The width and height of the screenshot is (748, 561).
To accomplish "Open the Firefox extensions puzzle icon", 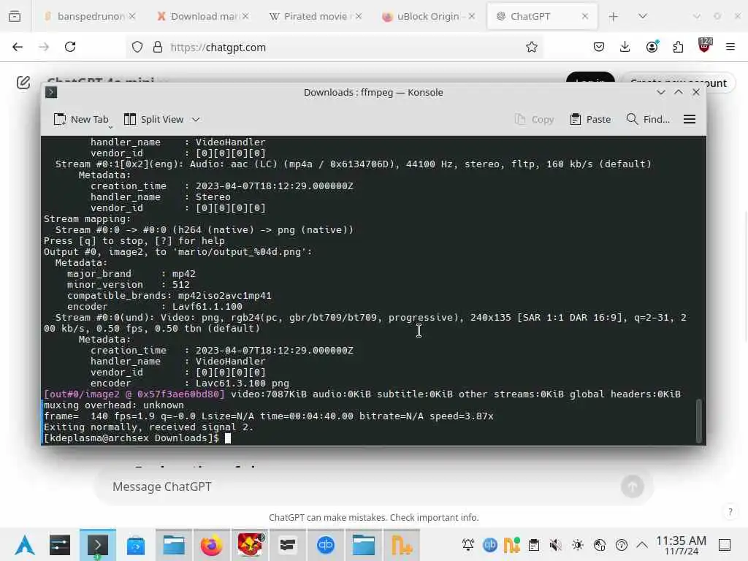I will pyautogui.click(x=678, y=47).
